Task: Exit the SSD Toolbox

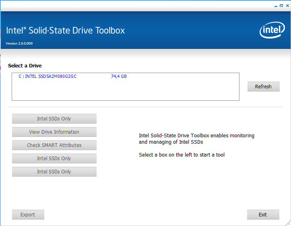Action: point(263,214)
